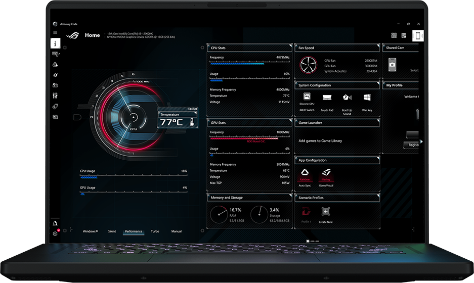This screenshot has width=474, height=283.
Task: Click the Armoury Crate title bar icon
Action: (55, 24)
